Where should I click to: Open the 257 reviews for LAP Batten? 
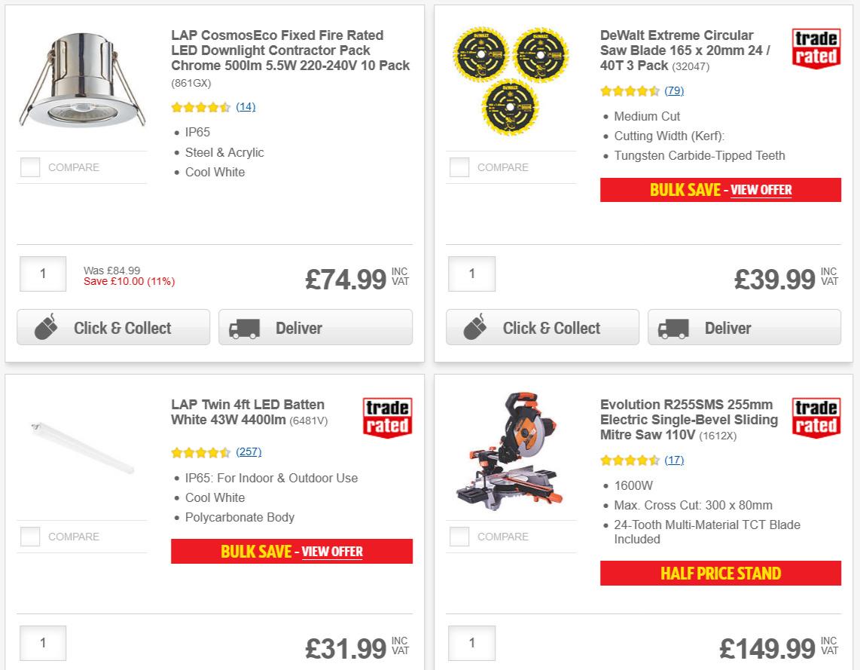coord(249,452)
